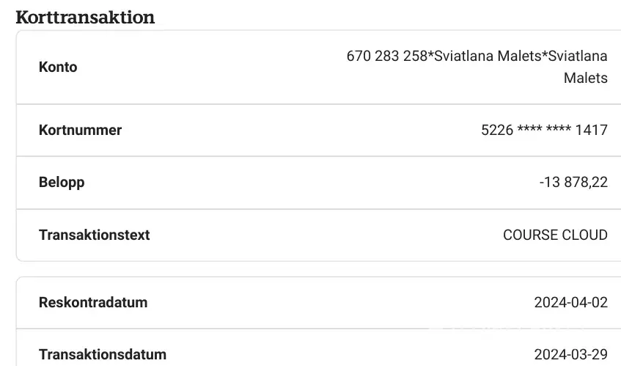Select the Reskontradatum label
The image size is (621, 366).
(93, 302)
